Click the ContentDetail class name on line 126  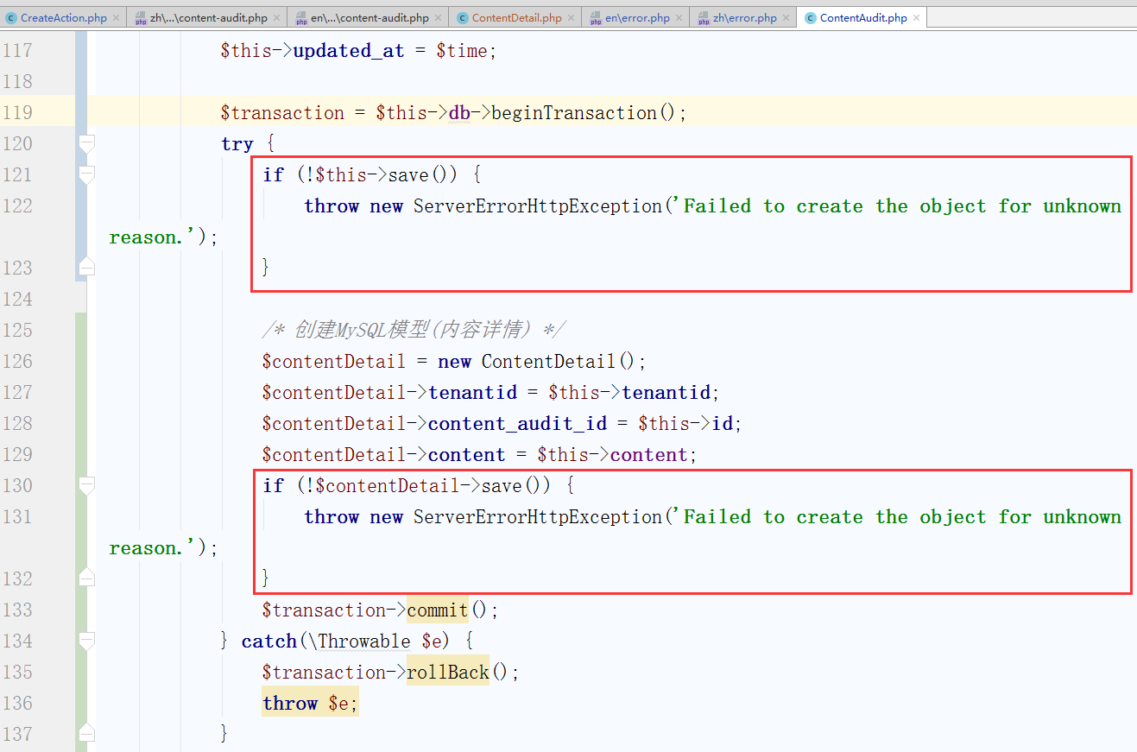click(x=547, y=362)
